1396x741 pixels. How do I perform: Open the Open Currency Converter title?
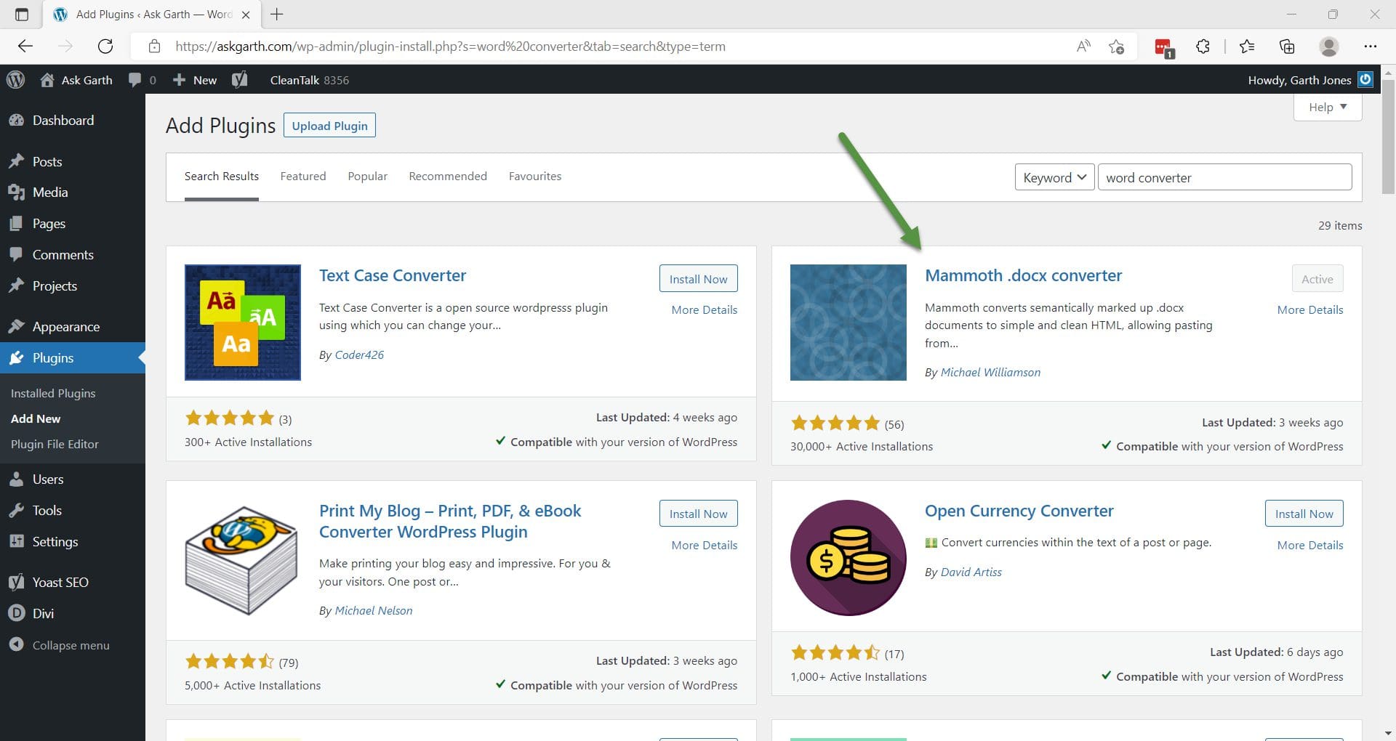point(1019,511)
